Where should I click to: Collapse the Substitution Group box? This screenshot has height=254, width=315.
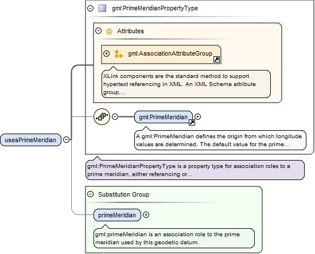pos(91,194)
